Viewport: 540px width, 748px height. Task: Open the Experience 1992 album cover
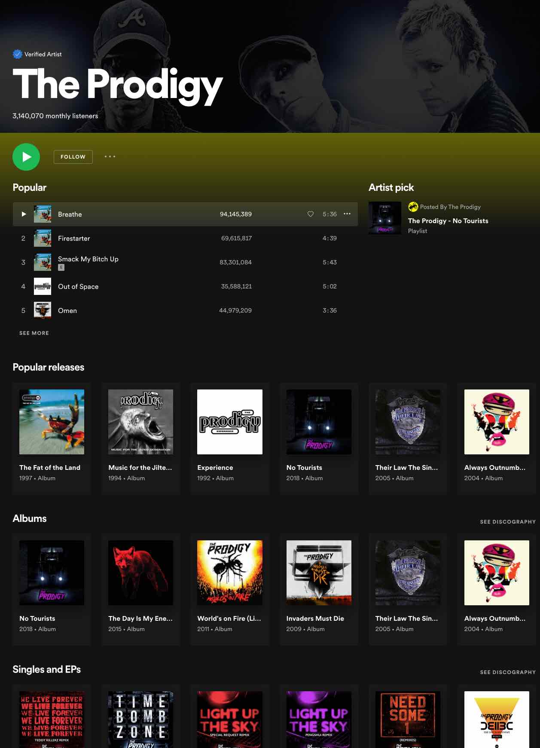230,422
